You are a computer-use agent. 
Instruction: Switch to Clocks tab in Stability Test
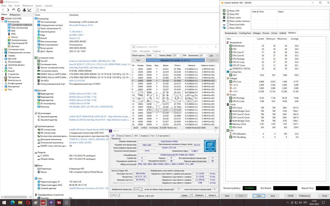click(x=274, y=33)
